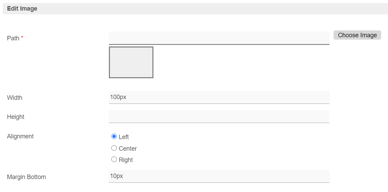Screen dimensions: 388x192
Task: Click the Alignment field label
Action: 20,136
